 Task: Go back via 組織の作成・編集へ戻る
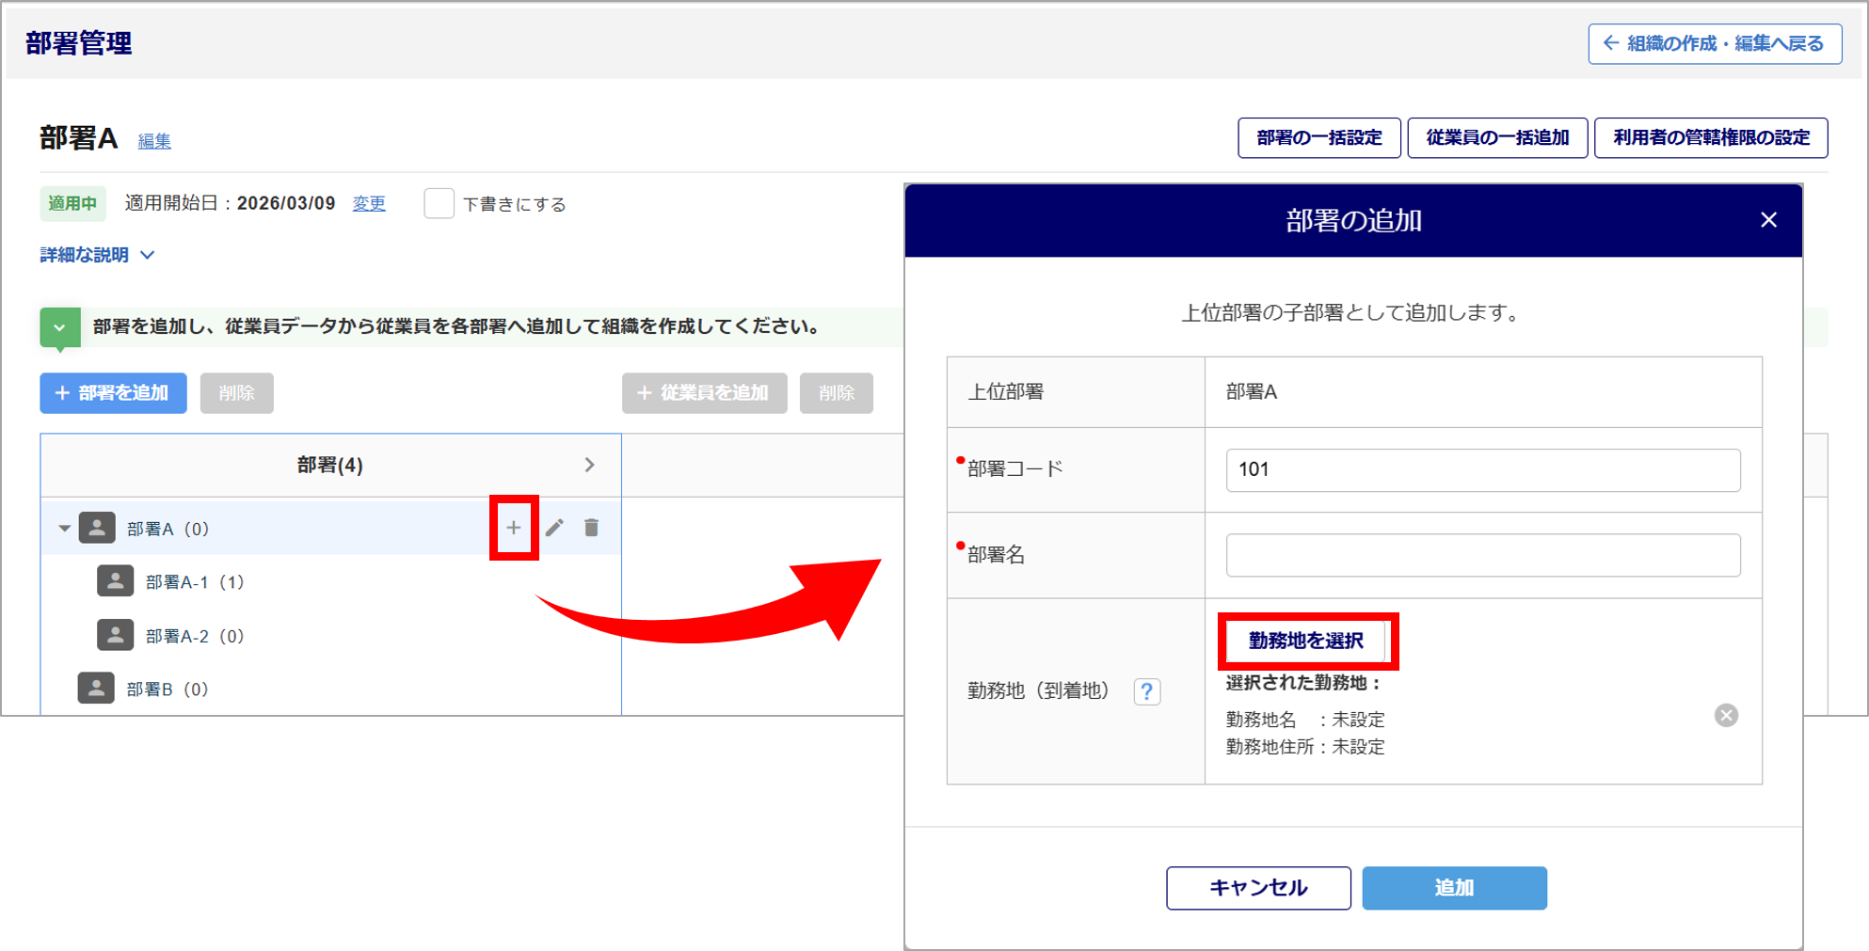(x=1714, y=44)
